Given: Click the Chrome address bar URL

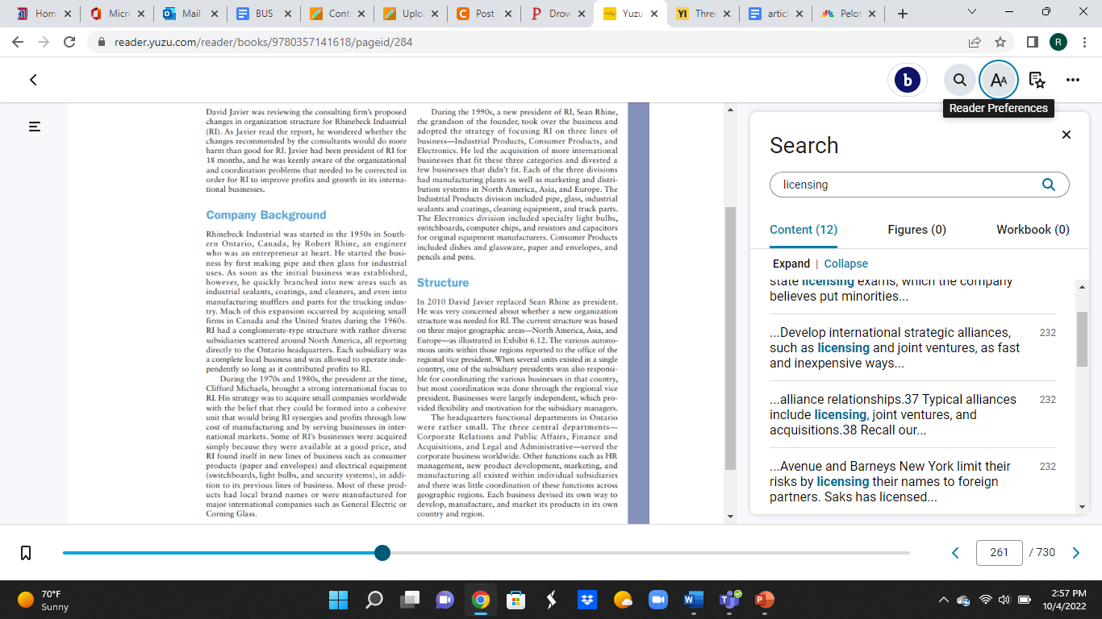Looking at the screenshot, I should click(263, 42).
